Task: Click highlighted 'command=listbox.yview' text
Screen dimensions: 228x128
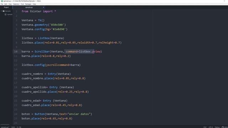Action: (x=83, y=52)
